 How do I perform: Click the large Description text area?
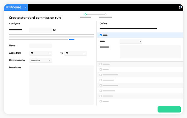click(x=61, y=85)
